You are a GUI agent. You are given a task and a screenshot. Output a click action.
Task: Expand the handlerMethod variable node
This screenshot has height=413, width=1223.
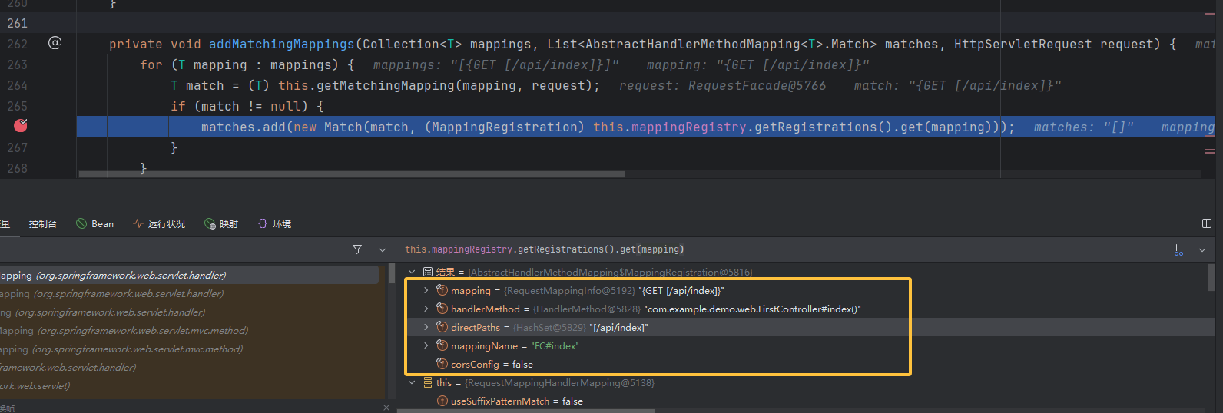click(426, 309)
